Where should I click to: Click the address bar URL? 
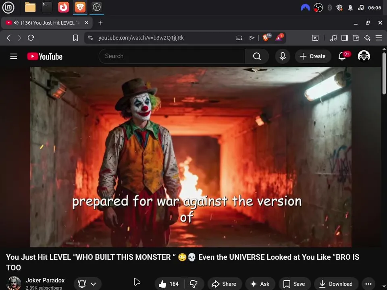coord(141,38)
